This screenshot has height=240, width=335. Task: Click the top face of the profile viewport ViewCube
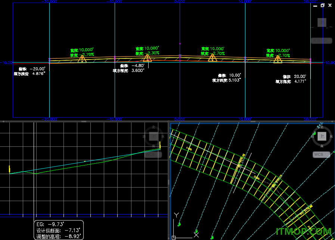pyautogui.click(x=153, y=136)
